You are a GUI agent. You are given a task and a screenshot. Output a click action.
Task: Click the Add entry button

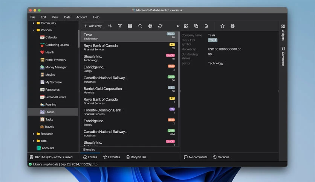point(93,26)
